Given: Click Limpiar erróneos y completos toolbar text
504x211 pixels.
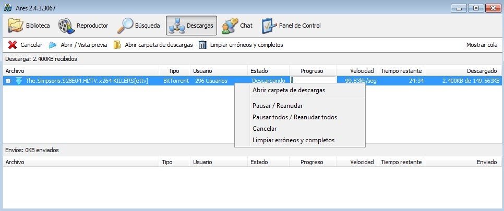Looking at the screenshot, I should (247, 45).
